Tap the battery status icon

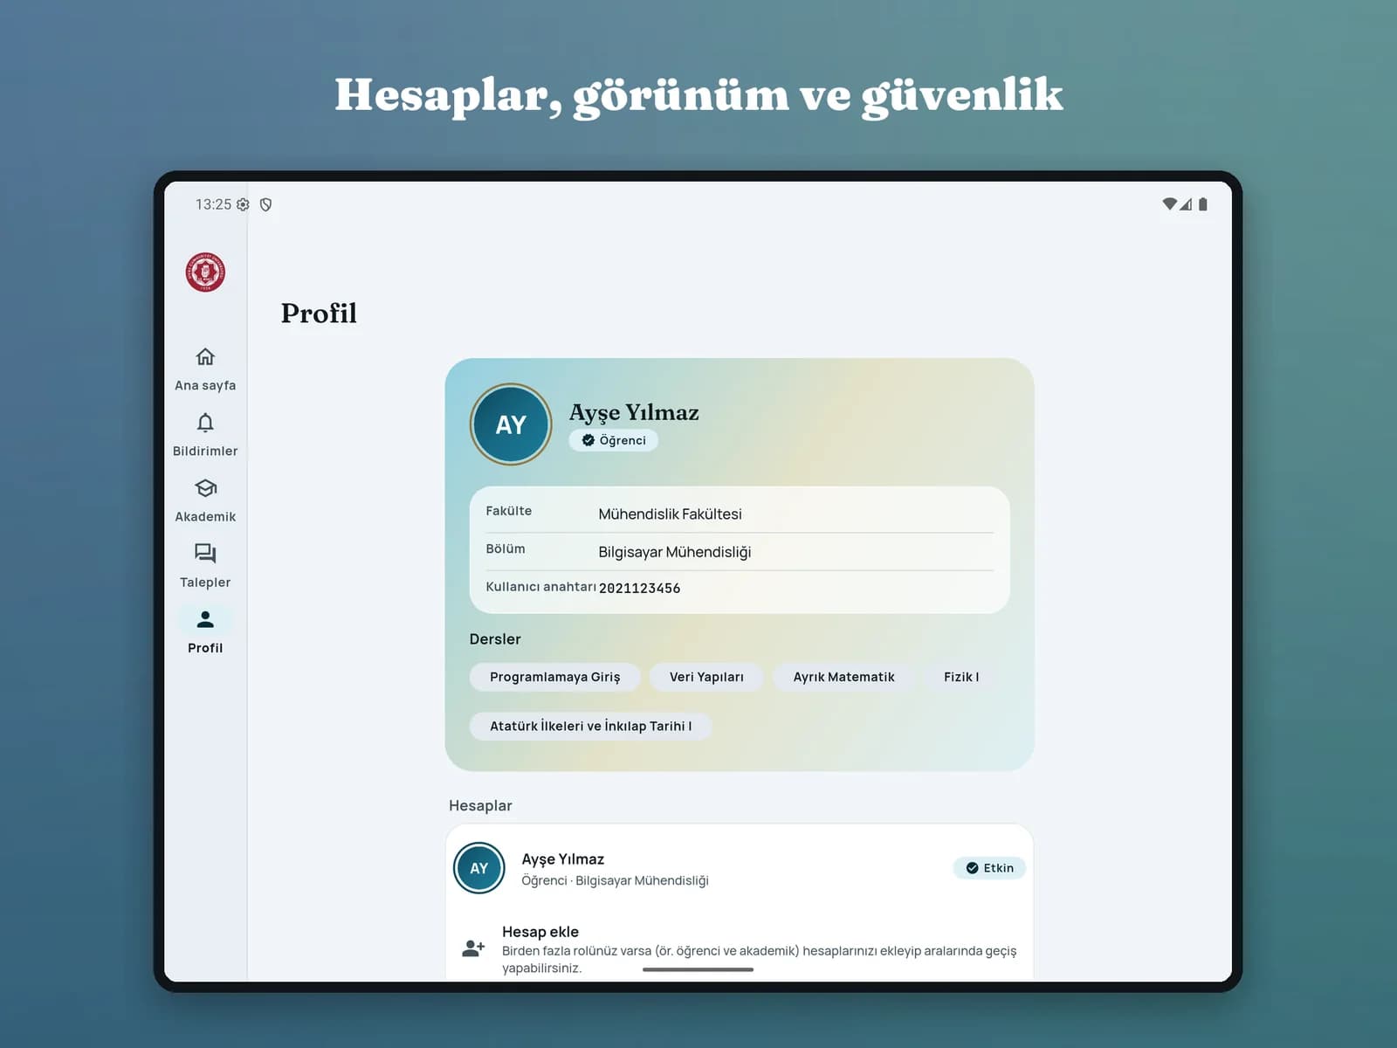pyautogui.click(x=1203, y=204)
